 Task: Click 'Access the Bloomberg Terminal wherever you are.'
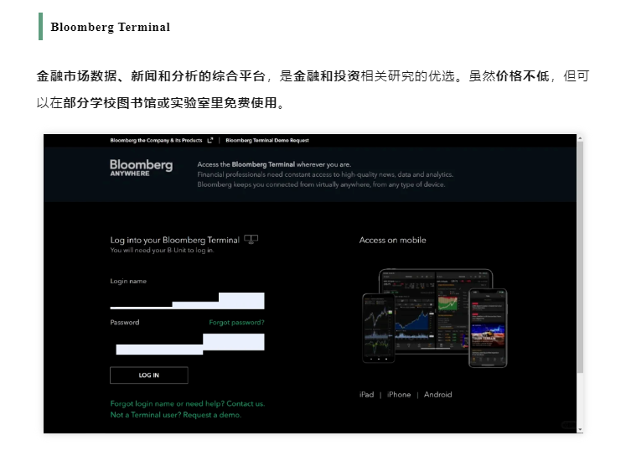tap(274, 164)
